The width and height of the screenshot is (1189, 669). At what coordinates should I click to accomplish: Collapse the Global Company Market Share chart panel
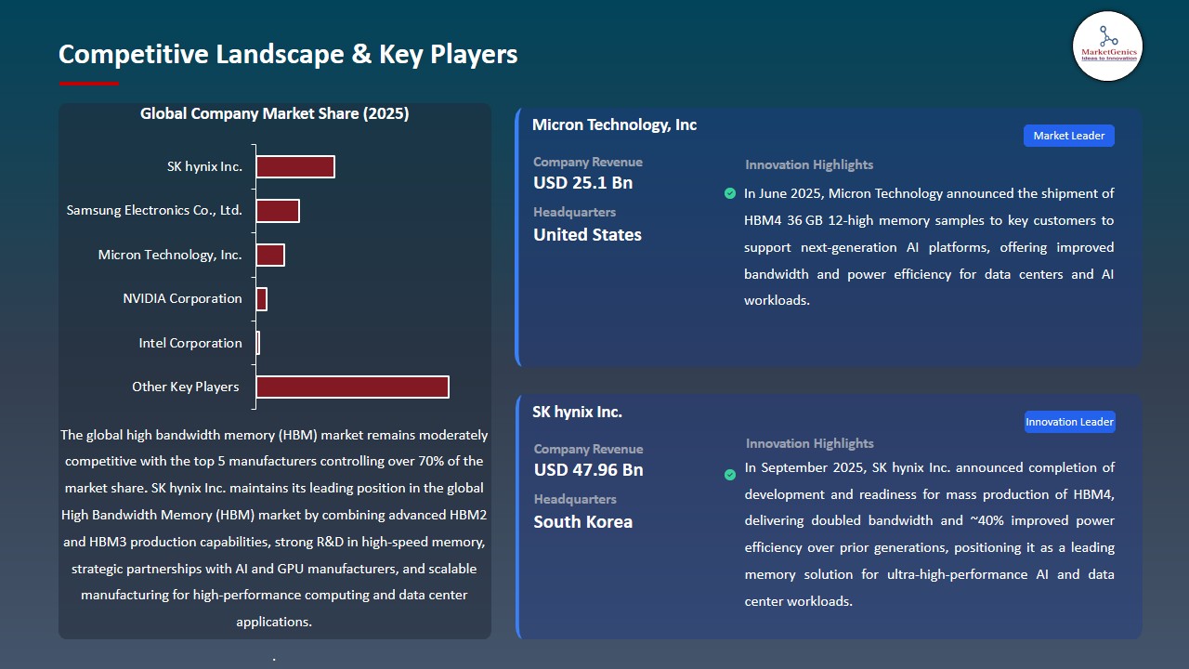(x=274, y=113)
